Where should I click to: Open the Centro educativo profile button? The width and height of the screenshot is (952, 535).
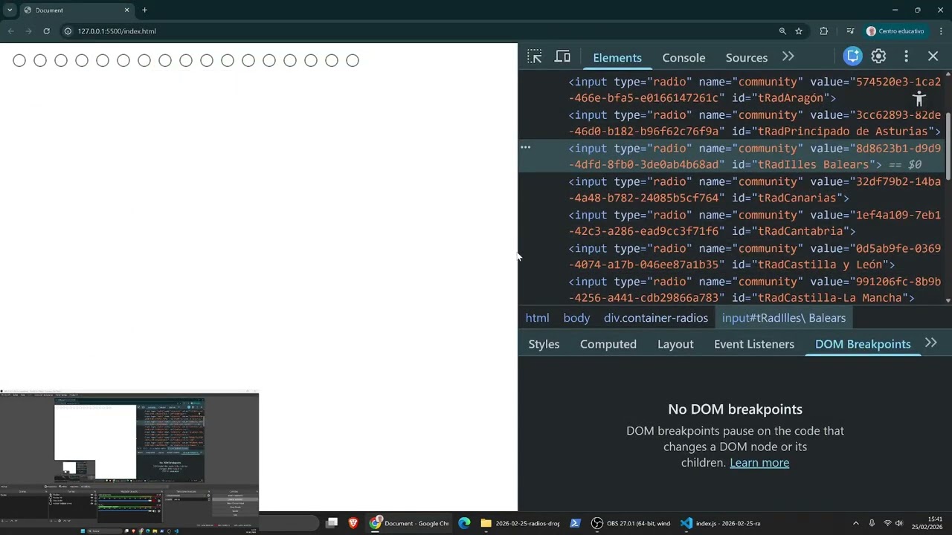[895, 31]
